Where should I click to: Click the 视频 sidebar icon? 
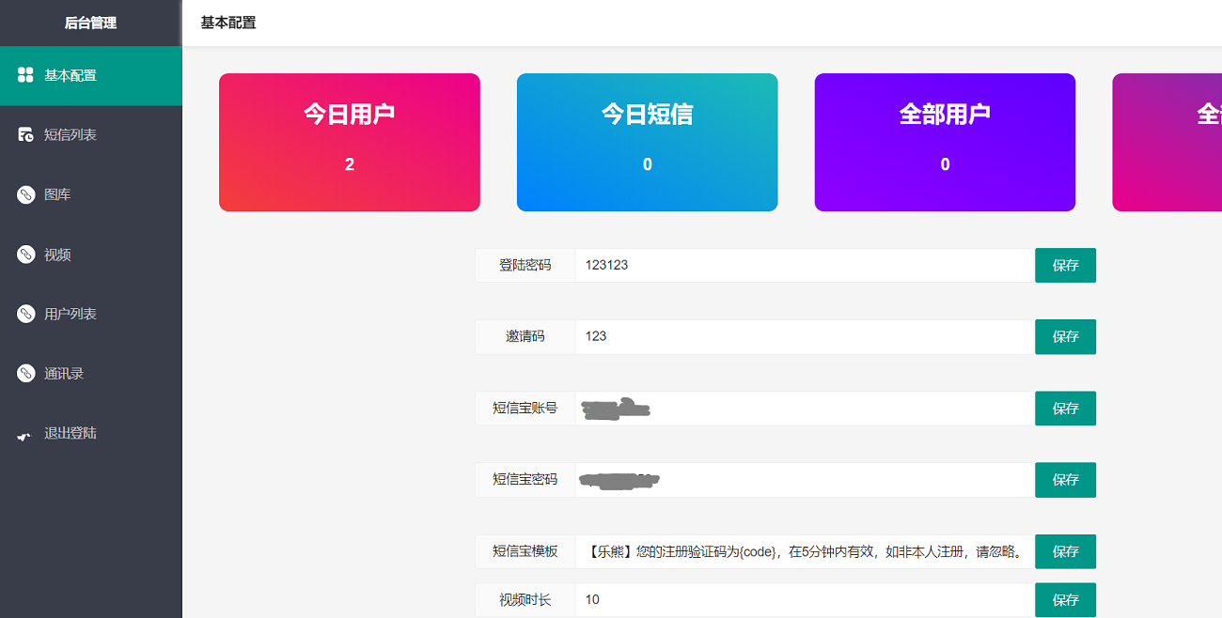25,255
